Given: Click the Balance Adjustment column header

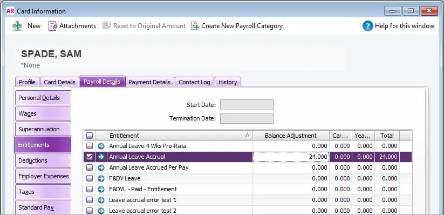Looking at the screenshot, I should tap(291, 136).
